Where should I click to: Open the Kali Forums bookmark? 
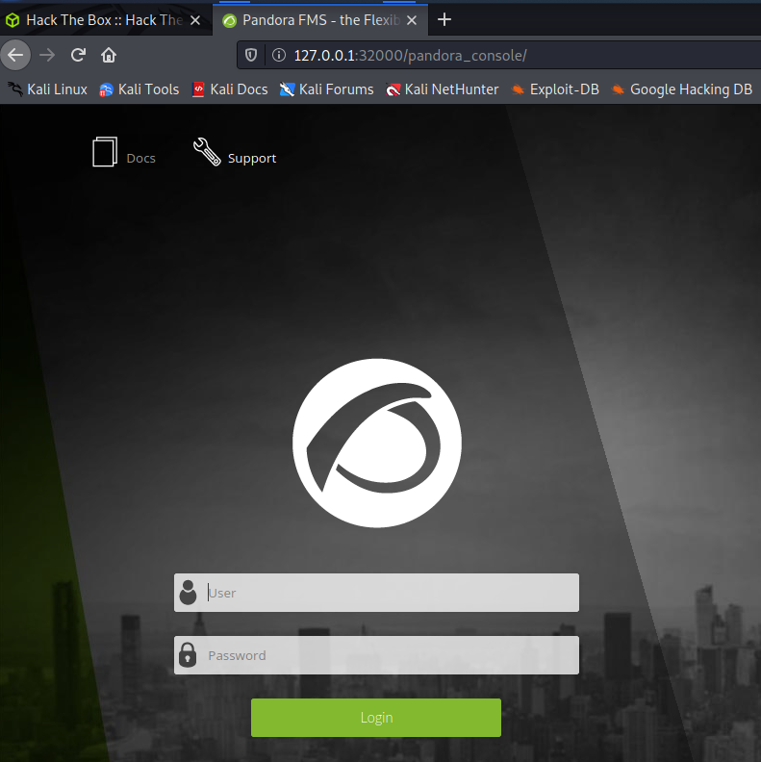click(326, 89)
